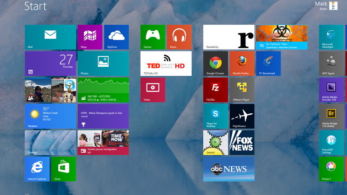Click the user name Mark
Viewport: 347px width, 195px height.
(321, 4)
